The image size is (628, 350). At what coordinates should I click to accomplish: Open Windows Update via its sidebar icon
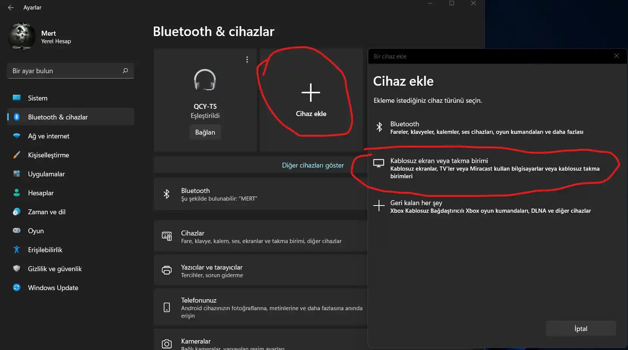tap(17, 287)
